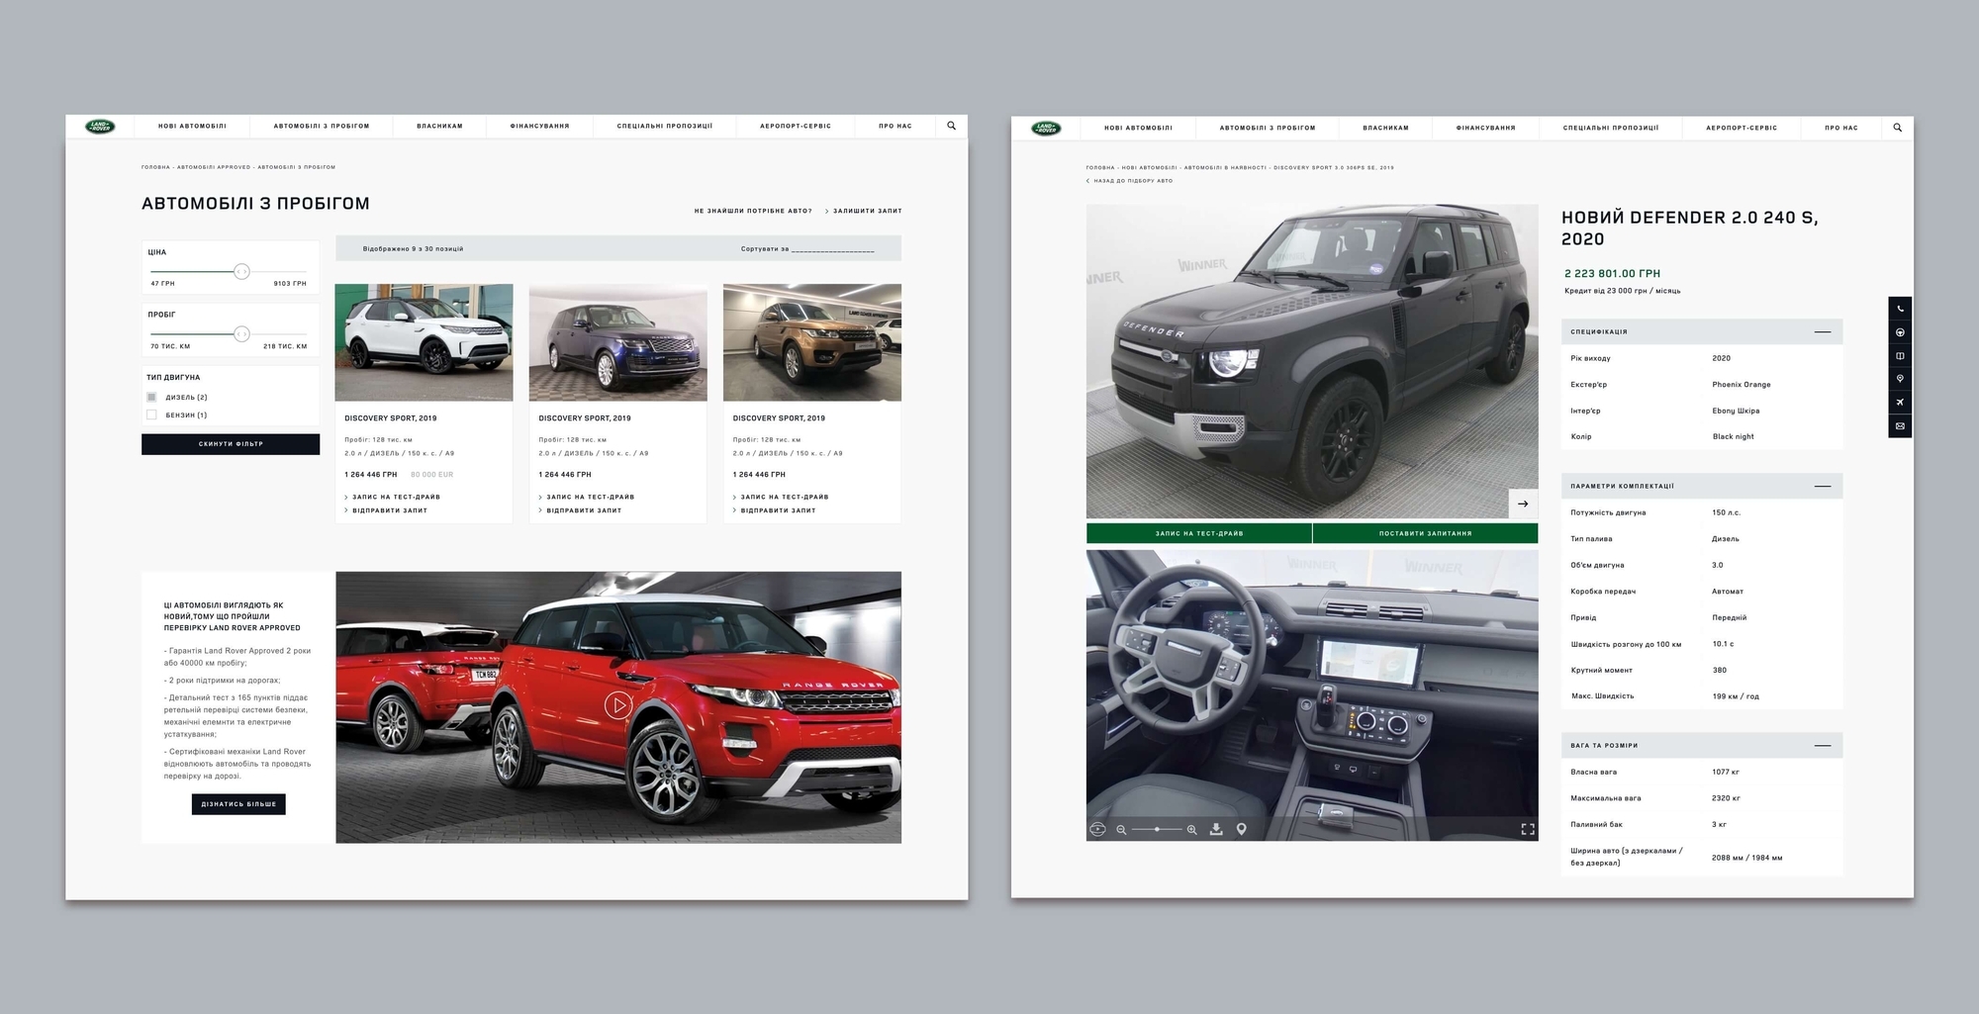Open Власникам menu in right window
This screenshot has width=1979, height=1014.
click(1385, 128)
